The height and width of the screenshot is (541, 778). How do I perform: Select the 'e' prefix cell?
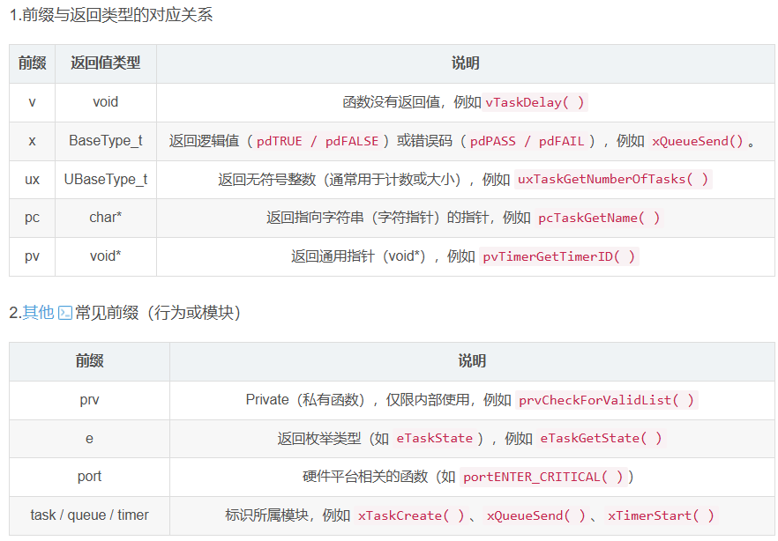point(89,439)
